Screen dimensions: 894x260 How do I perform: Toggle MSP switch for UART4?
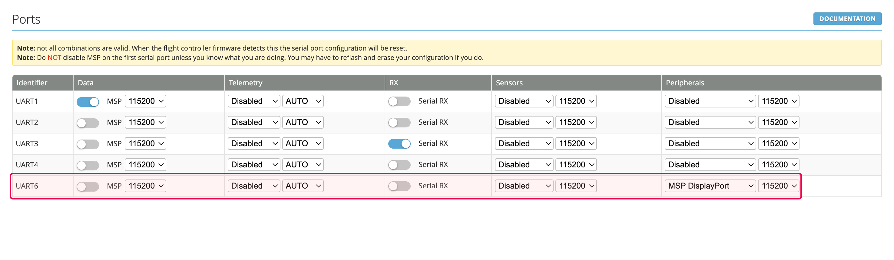pyautogui.click(x=88, y=165)
